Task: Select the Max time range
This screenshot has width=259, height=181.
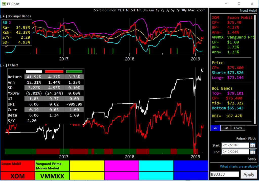Action: 191,10
